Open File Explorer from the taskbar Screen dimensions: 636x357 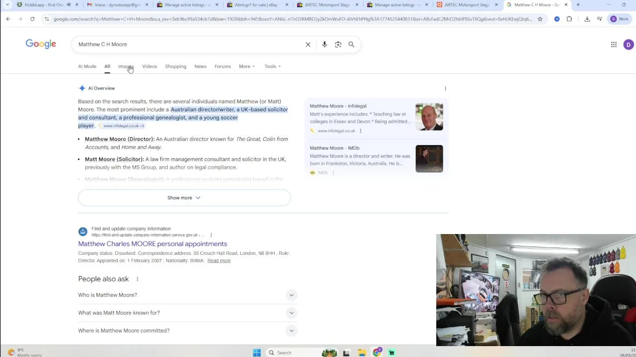[362, 353]
